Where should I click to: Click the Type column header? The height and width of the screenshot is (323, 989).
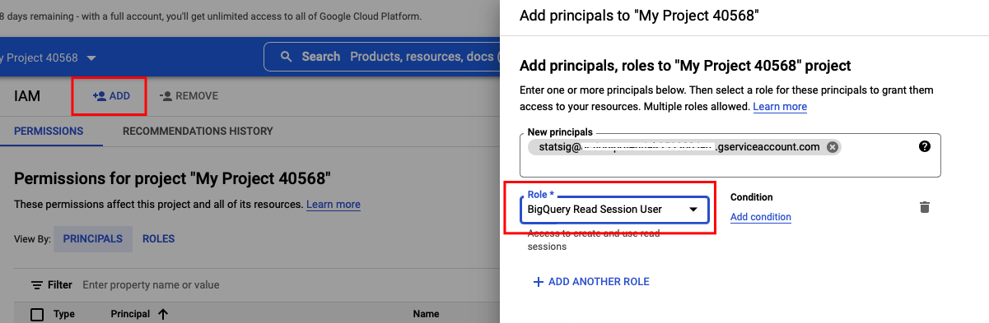pyautogui.click(x=64, y=314)
